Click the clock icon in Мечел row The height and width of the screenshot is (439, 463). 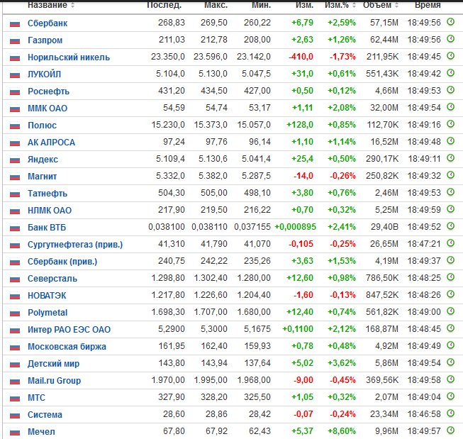(x=450, y=430)
